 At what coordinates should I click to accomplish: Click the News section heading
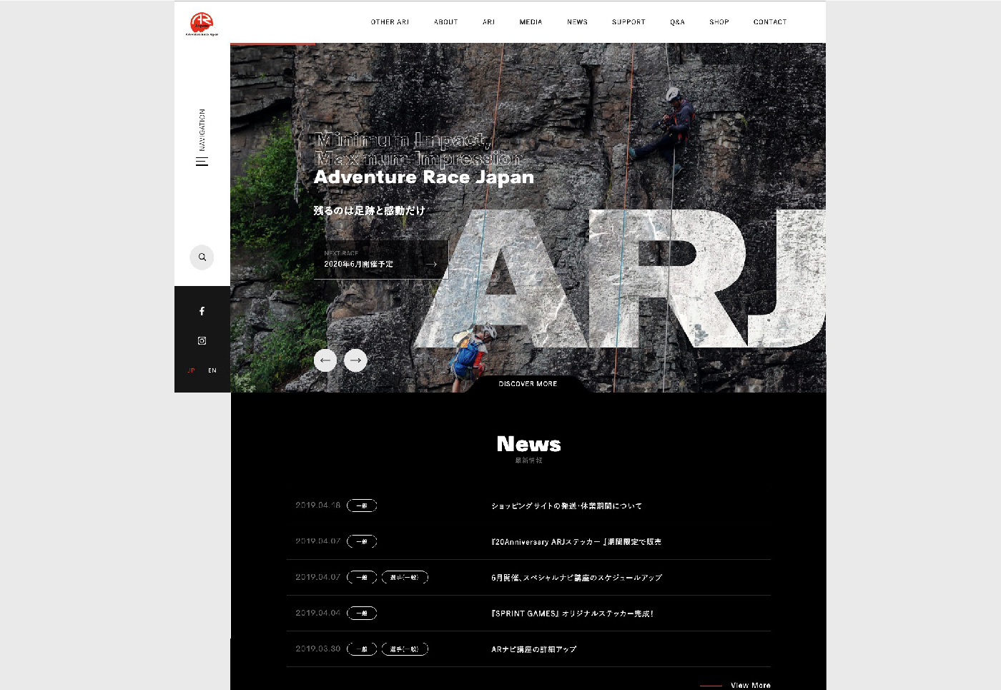pyautogui.click(x=528, y=444)
